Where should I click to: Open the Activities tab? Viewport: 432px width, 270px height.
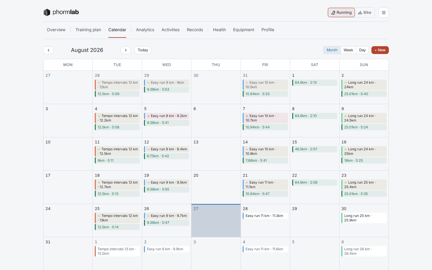(170, 30)
